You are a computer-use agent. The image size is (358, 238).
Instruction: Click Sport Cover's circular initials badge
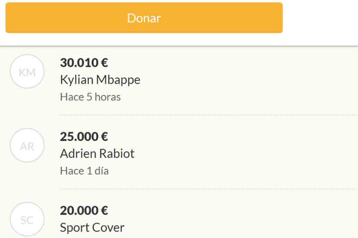[x=27, y=218]
